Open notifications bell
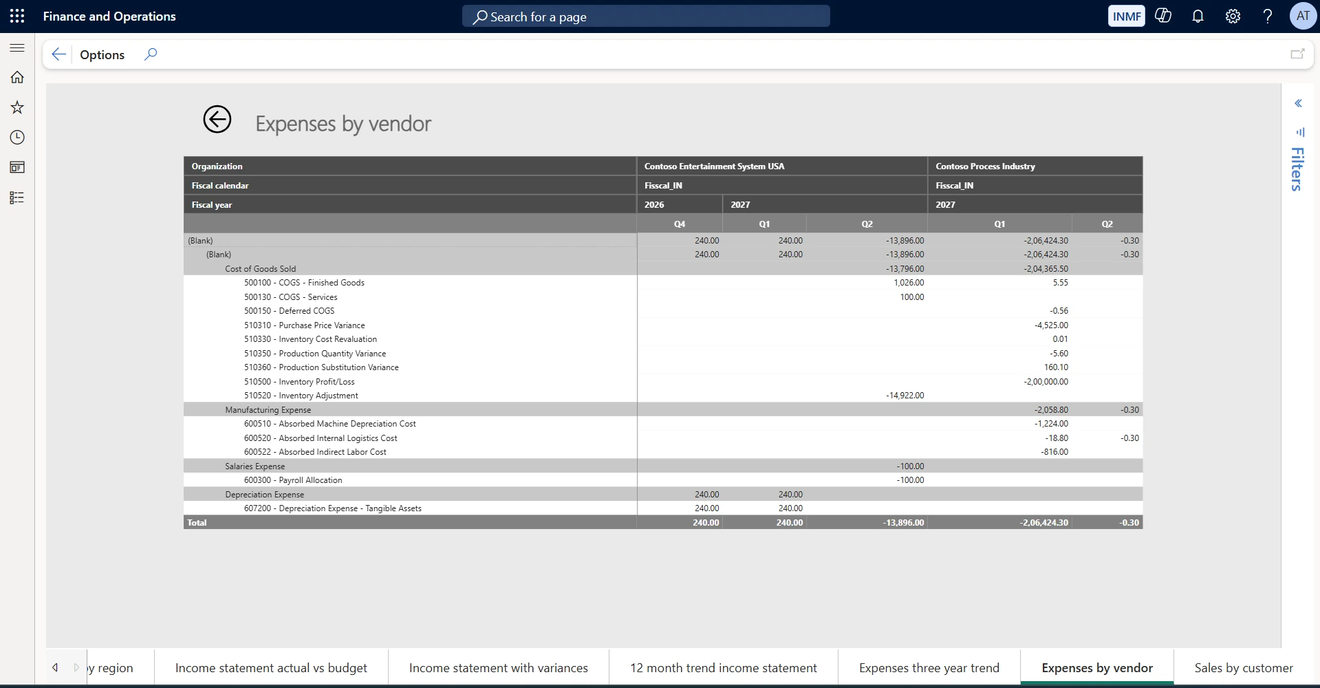 click(1198, 16)
